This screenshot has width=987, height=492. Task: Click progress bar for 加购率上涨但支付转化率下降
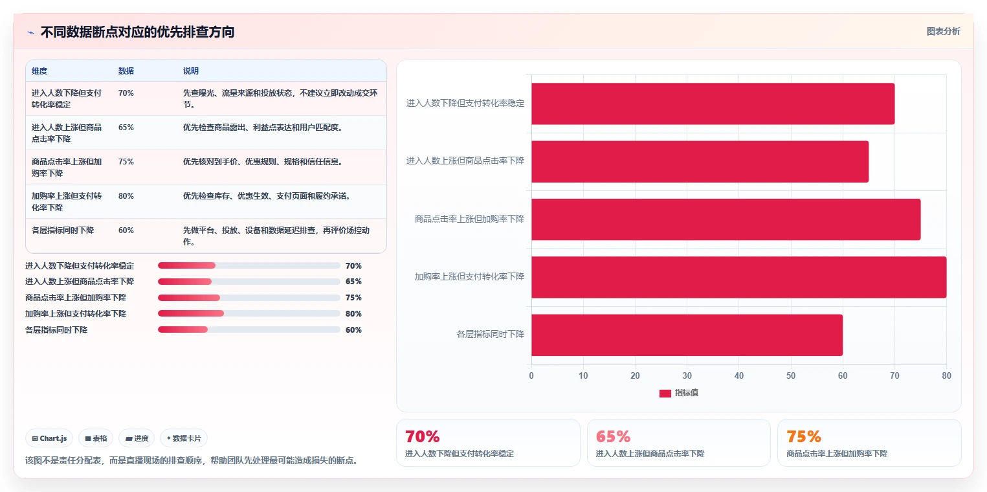pyautogui.click(x=249, y=313)
